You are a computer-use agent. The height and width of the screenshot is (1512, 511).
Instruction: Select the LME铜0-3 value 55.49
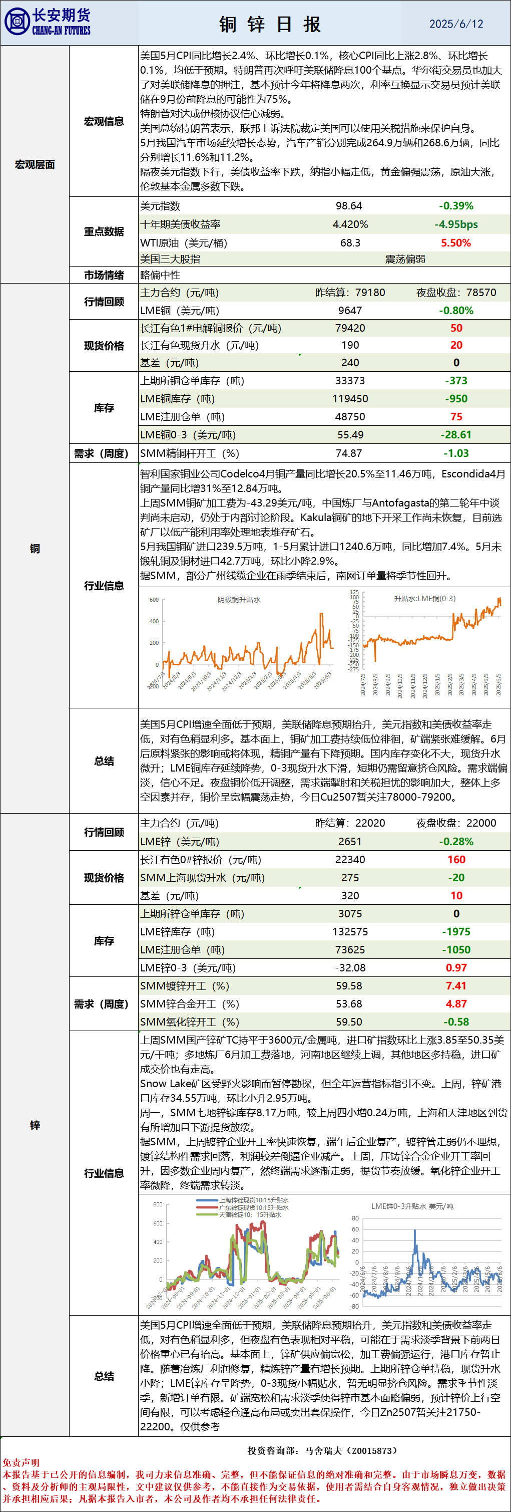tap(350, 435)
